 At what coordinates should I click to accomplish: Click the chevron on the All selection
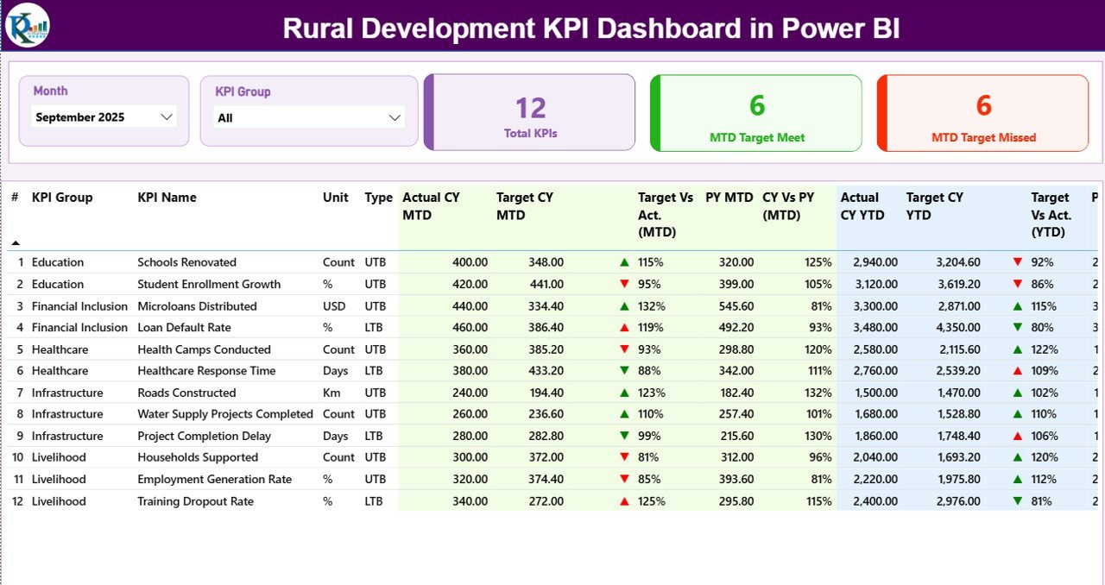[x=395, y=116]
